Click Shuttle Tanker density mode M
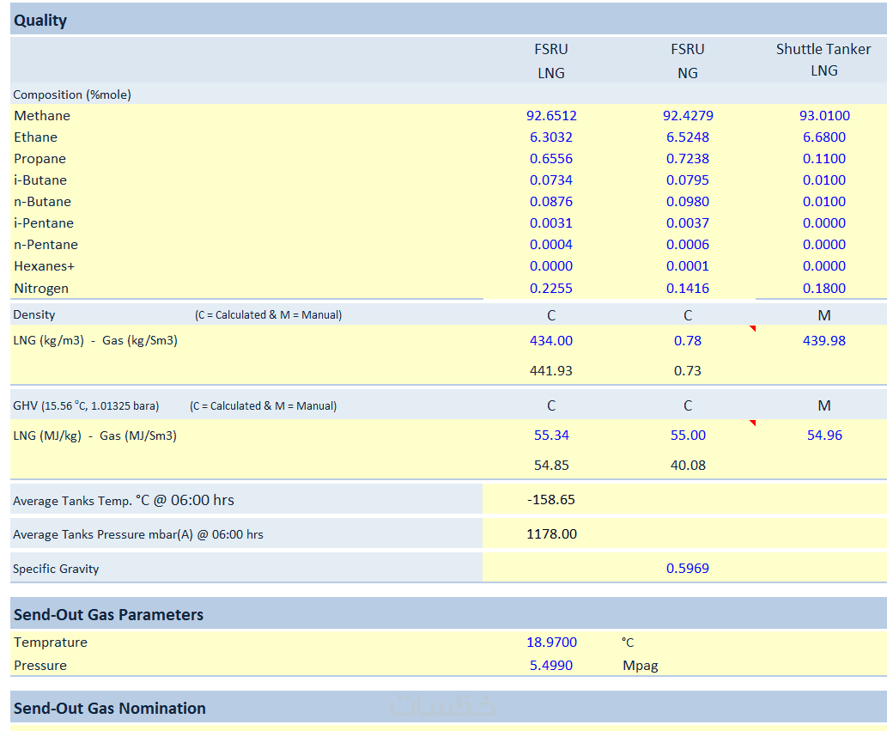 point(824,315)
